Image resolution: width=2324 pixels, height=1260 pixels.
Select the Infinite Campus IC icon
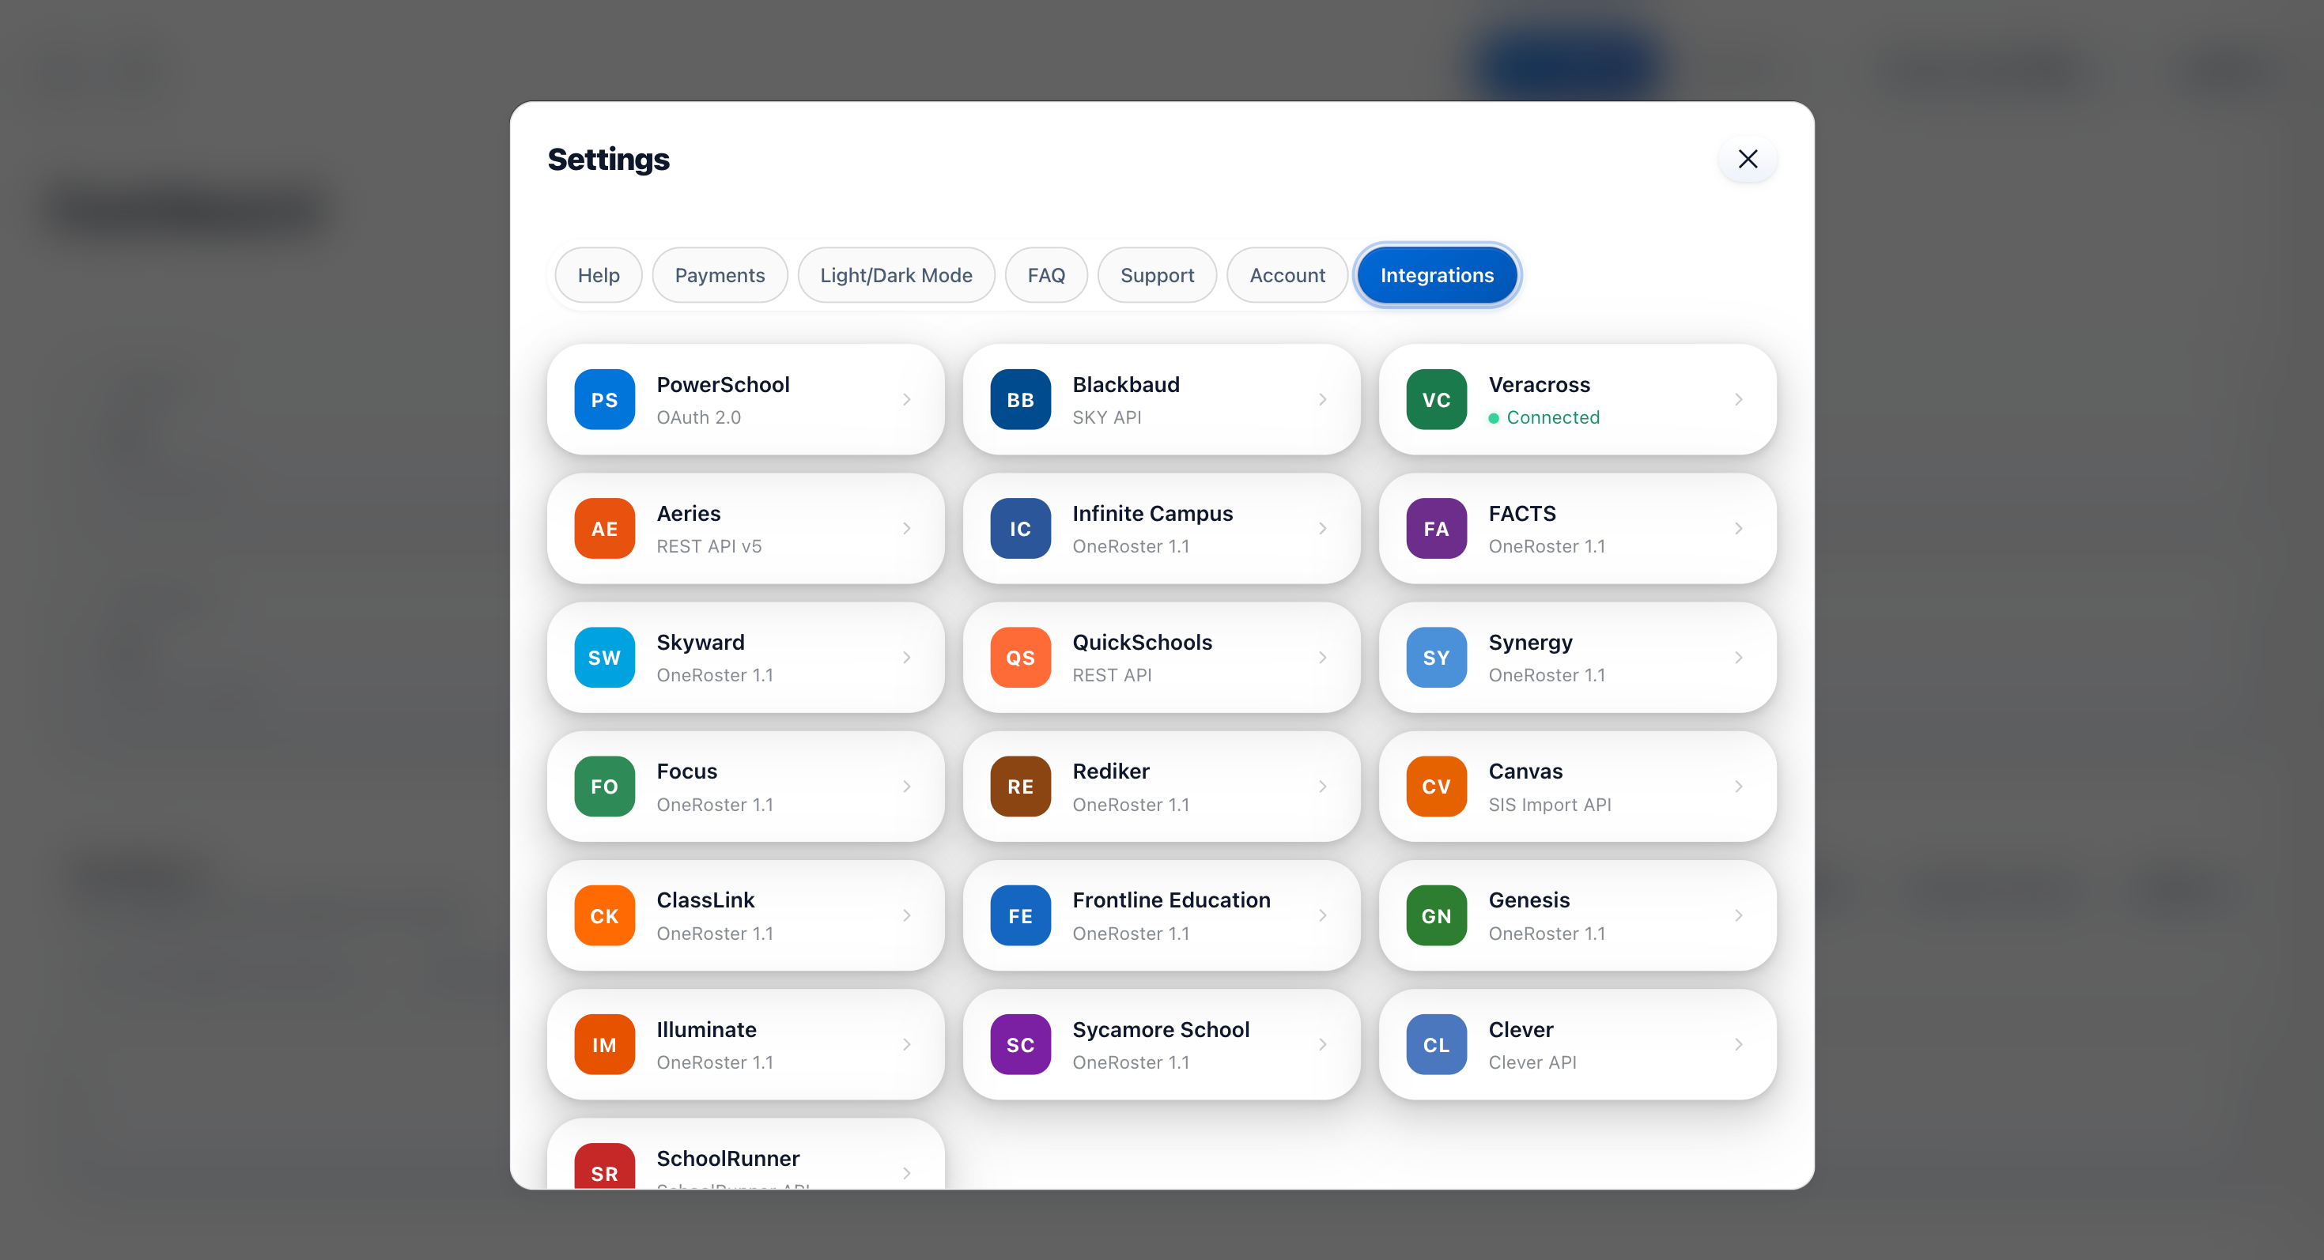point(1020,529)
